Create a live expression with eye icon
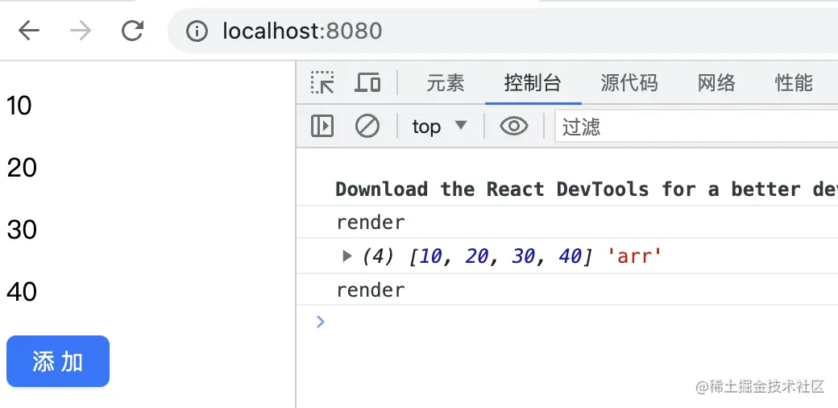The width and height of the screenshot is (838, 408). pos(513,127)
